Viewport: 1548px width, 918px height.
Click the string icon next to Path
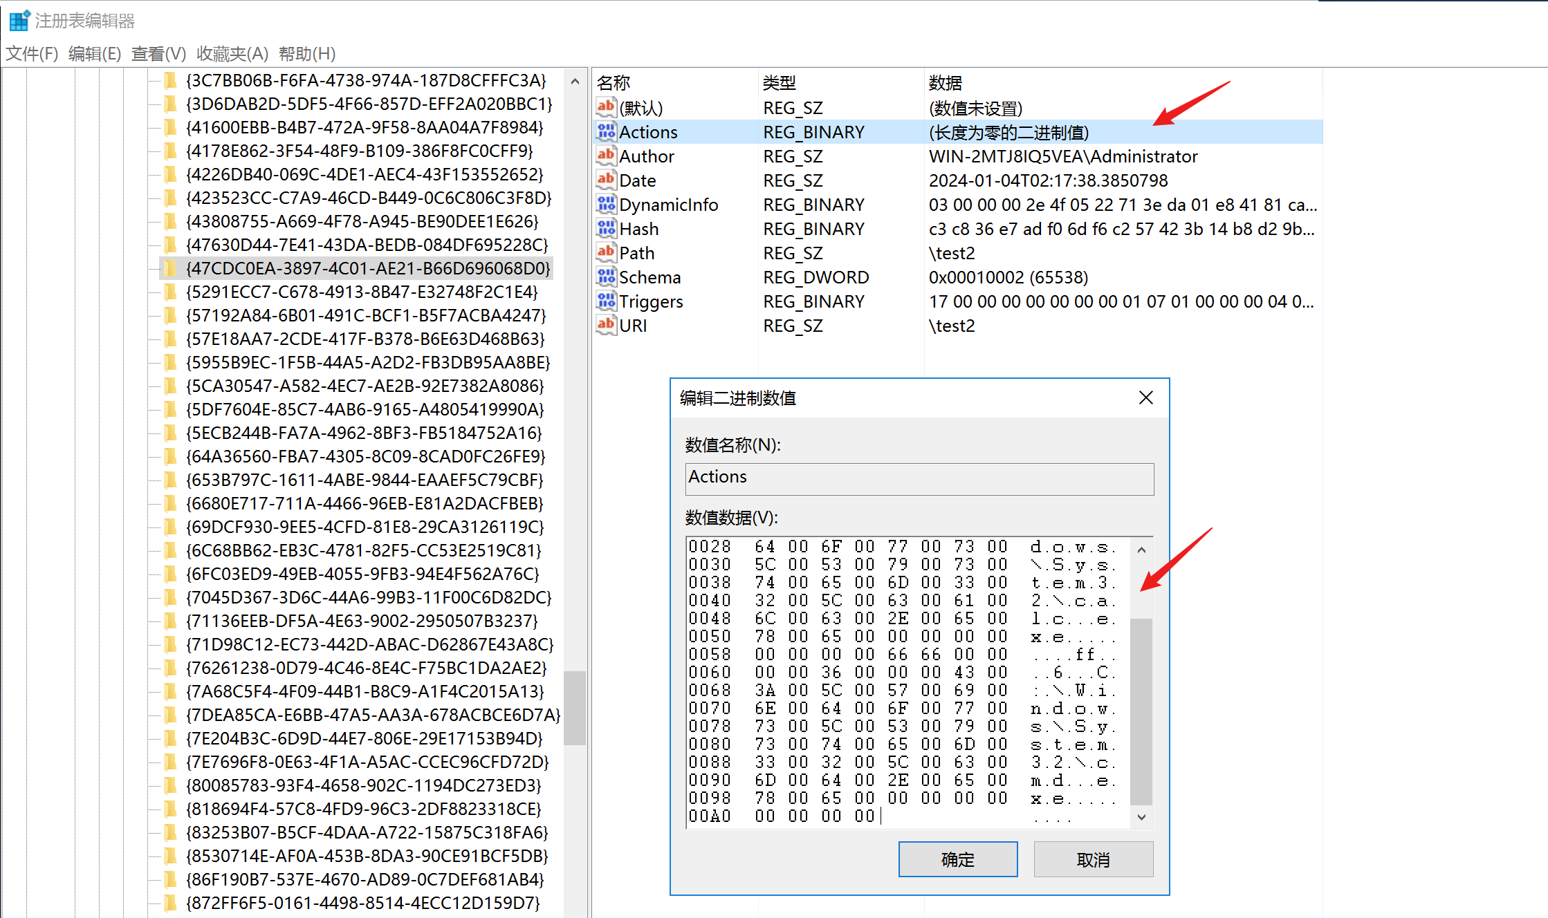pos(606,252)
